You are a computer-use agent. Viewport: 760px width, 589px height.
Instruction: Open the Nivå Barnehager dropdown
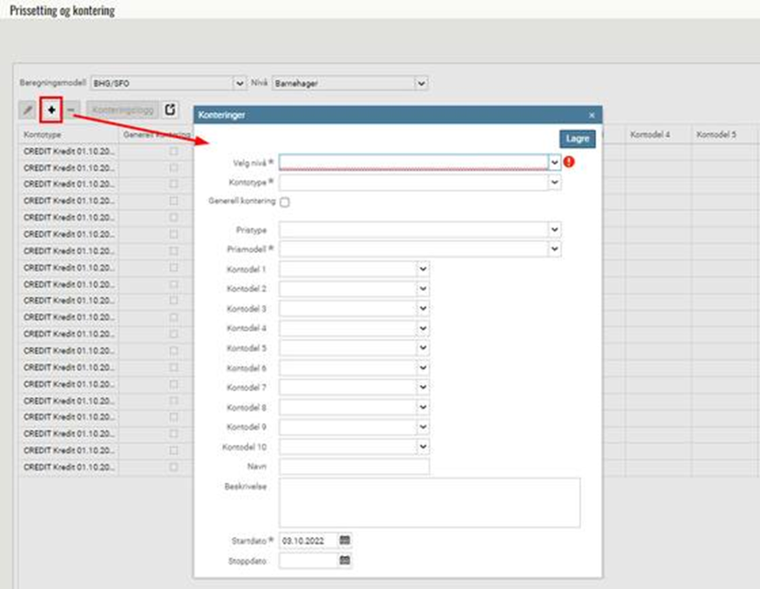tap(421, 83)
